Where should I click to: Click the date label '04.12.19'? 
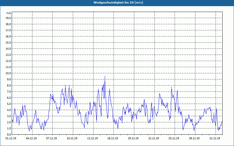point(31,138)
